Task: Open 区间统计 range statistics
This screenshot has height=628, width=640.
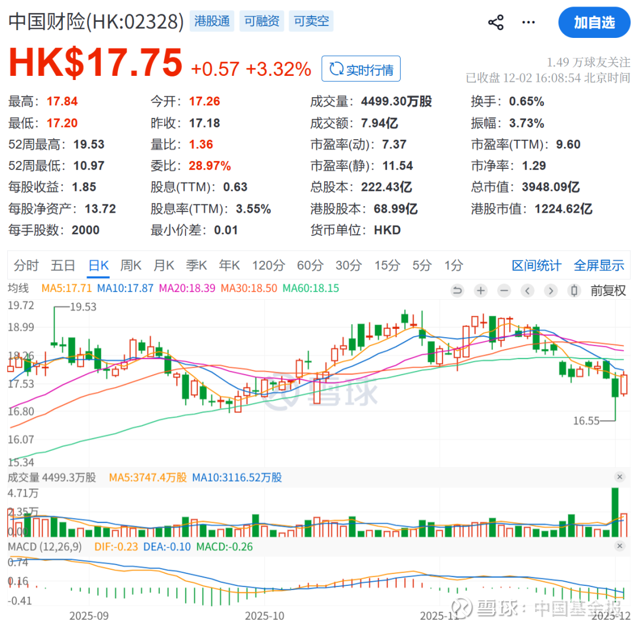Action: tap(536, 265)
